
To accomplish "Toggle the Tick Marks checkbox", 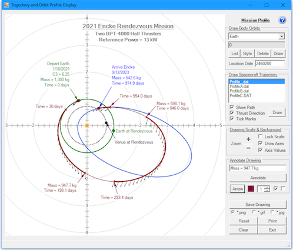I will pyautogui.click(x=232, y=118).
